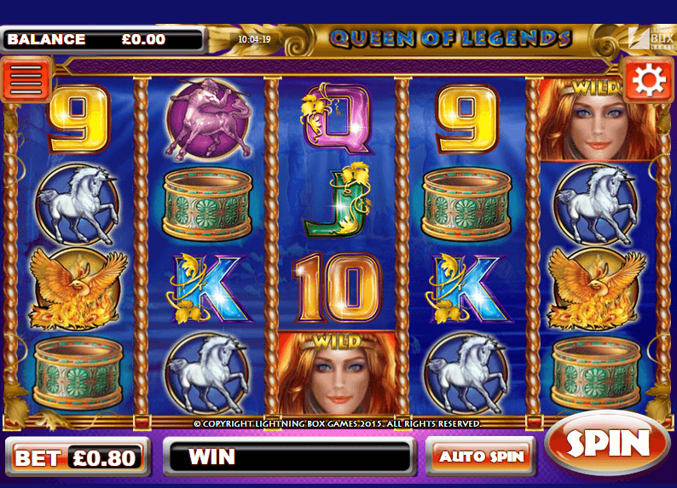This screenshot has width=677, height=488.
Task: Click the unicorn symbol on first reel
Action: click(x=78, y=204)
